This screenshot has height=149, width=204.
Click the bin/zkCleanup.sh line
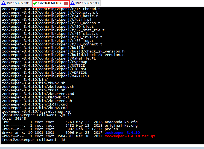[38, 87]
